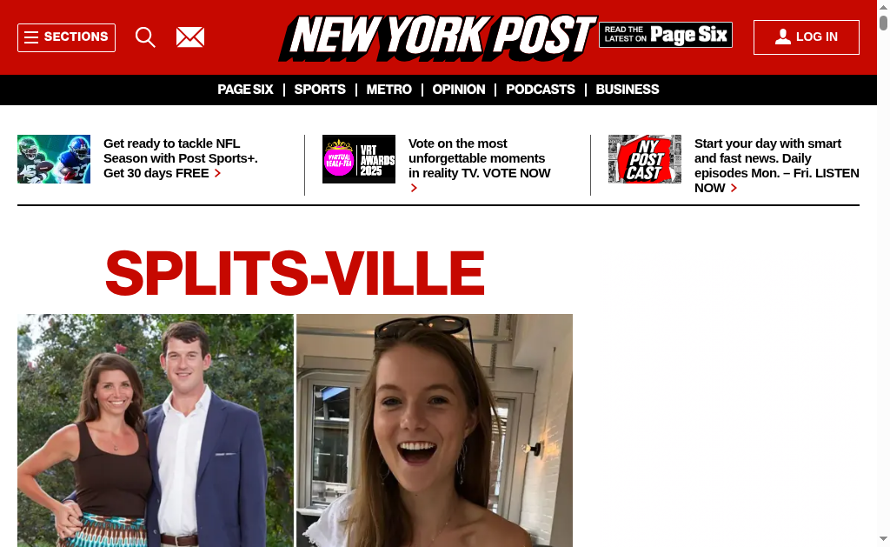Click the VRT Awards 2025 icon
This screenshot has height=547, width=890.
click(x=359, y=159)
